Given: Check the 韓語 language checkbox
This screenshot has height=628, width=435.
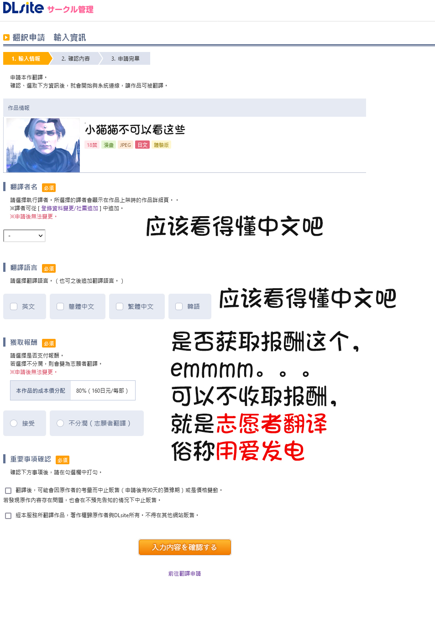Looking at the screenshot, I should click(179, 306).
